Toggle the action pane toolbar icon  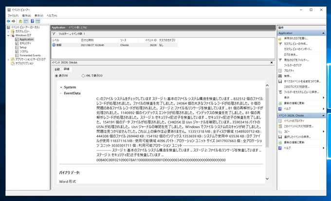click(x=38, y=21)
